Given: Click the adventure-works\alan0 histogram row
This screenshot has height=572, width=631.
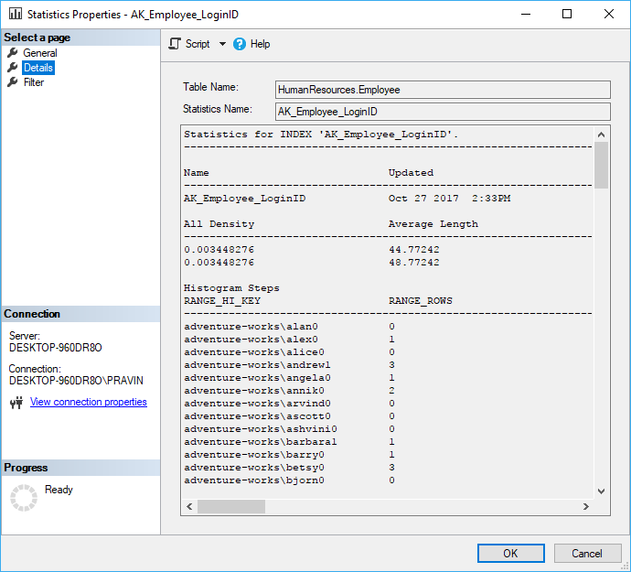Looking at the screenshot, I should [x=289, y=327].
